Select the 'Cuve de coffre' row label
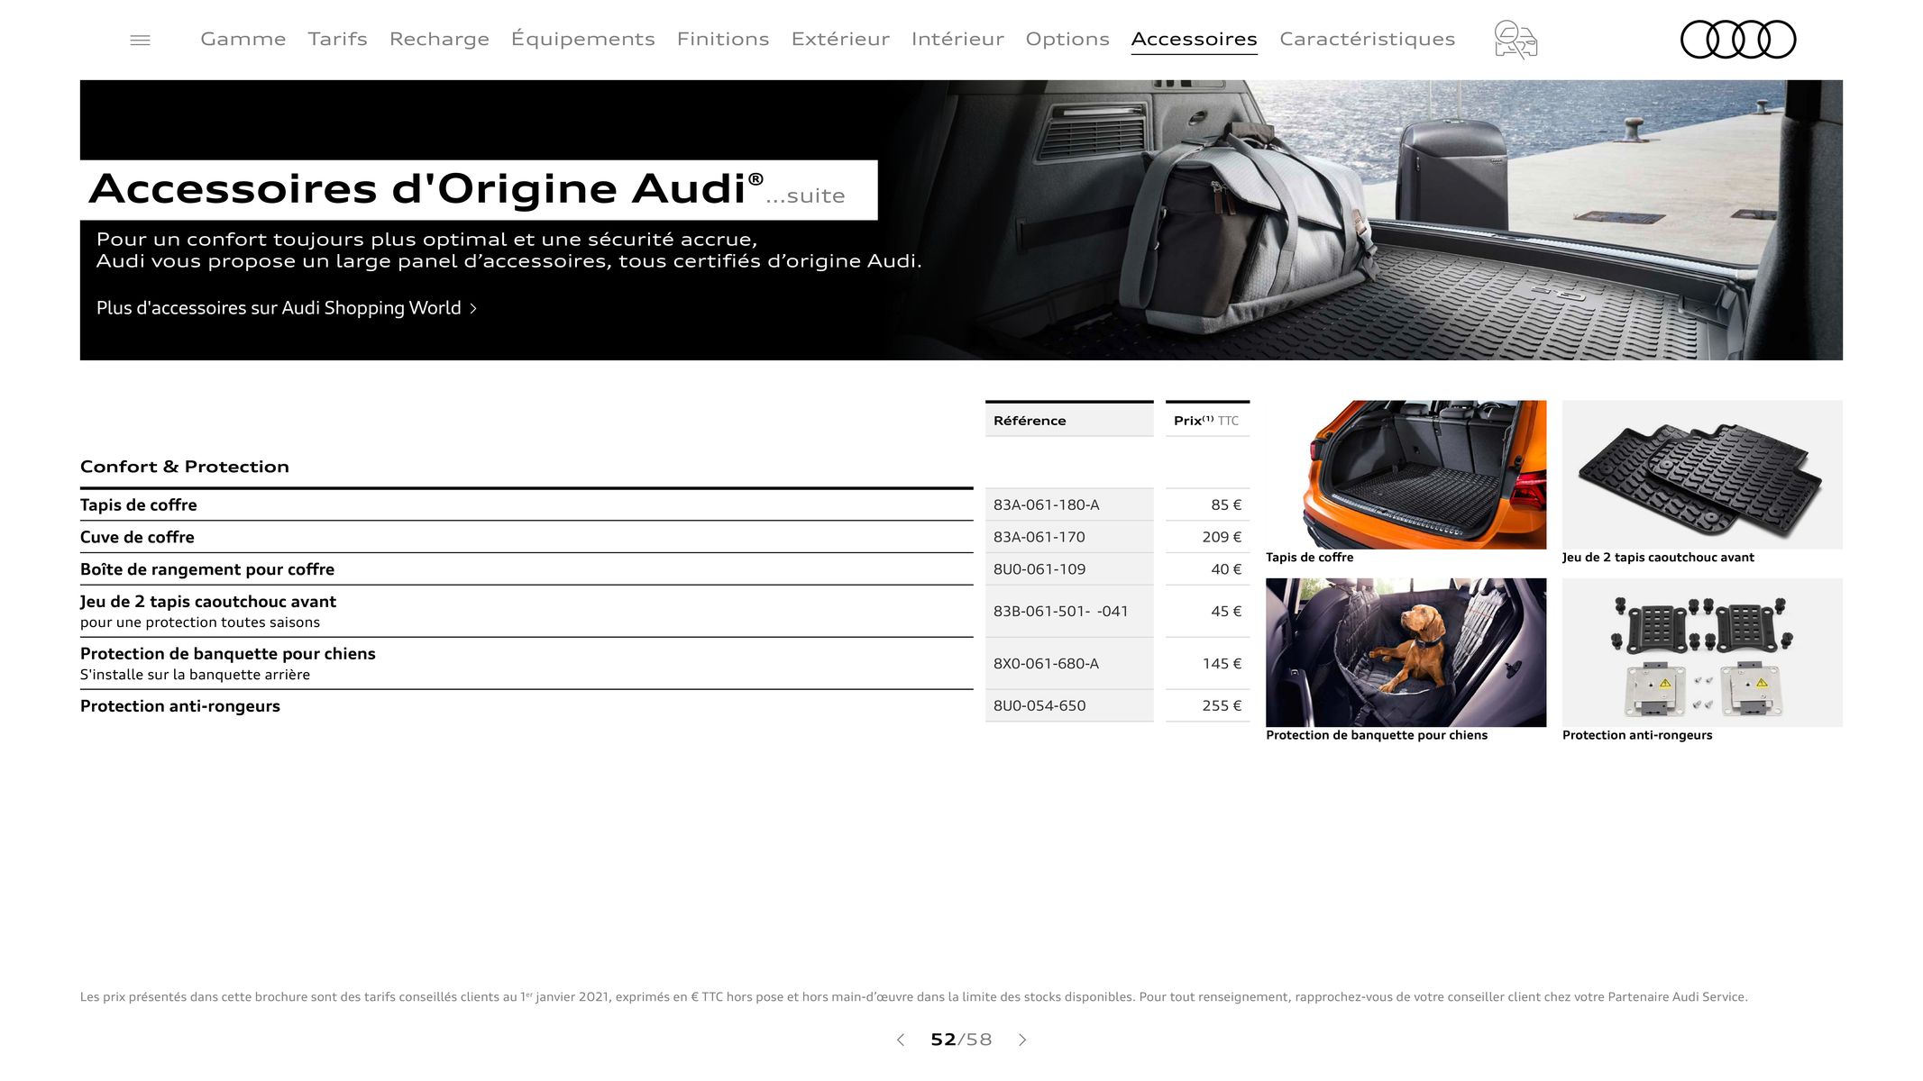Screen dimensions: 1923x1081 (137, 537)
